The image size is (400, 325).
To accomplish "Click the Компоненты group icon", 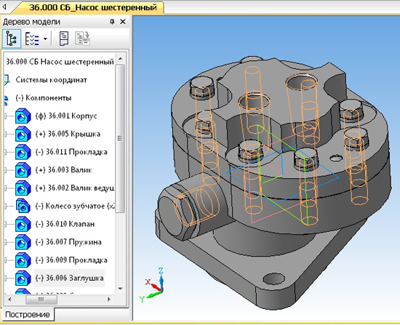I will 7,100.
